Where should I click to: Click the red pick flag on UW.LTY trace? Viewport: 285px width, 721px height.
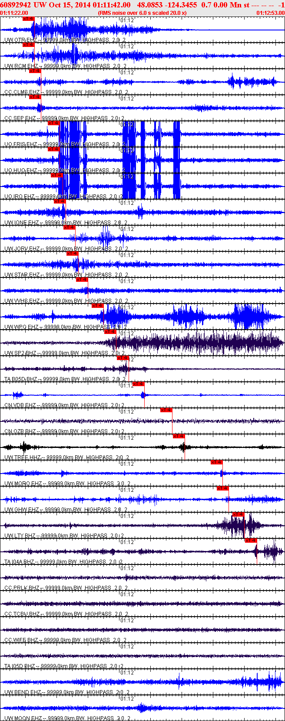239,514
